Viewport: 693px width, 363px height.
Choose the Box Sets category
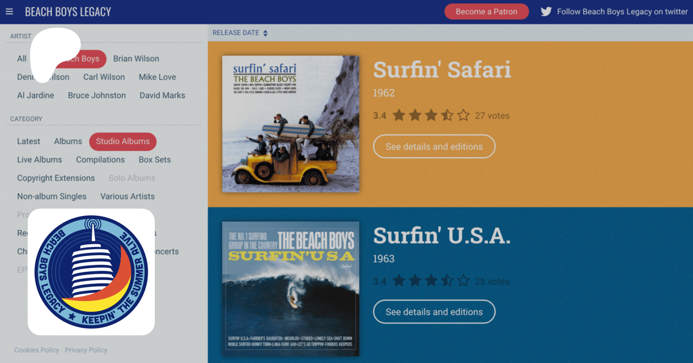155,160
